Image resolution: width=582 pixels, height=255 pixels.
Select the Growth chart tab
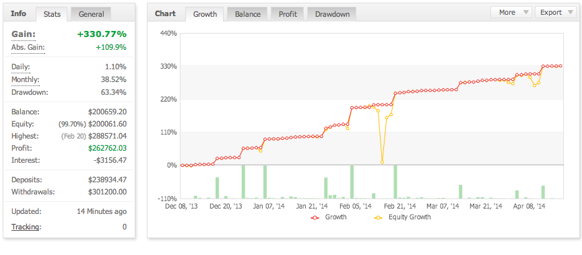205,14
